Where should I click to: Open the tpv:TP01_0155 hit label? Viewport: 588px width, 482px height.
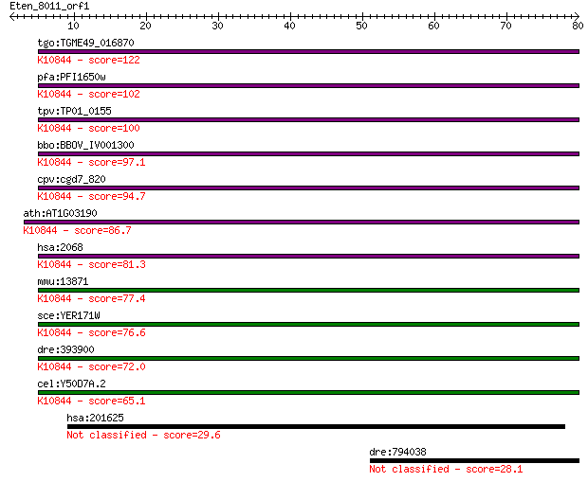click(74, 111)
